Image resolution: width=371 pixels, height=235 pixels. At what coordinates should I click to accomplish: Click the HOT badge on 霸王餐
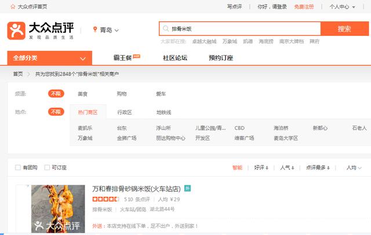coord(137,56)
